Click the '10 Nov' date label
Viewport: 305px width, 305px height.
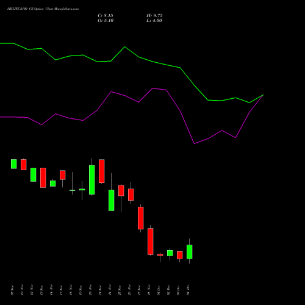(22, 290)
